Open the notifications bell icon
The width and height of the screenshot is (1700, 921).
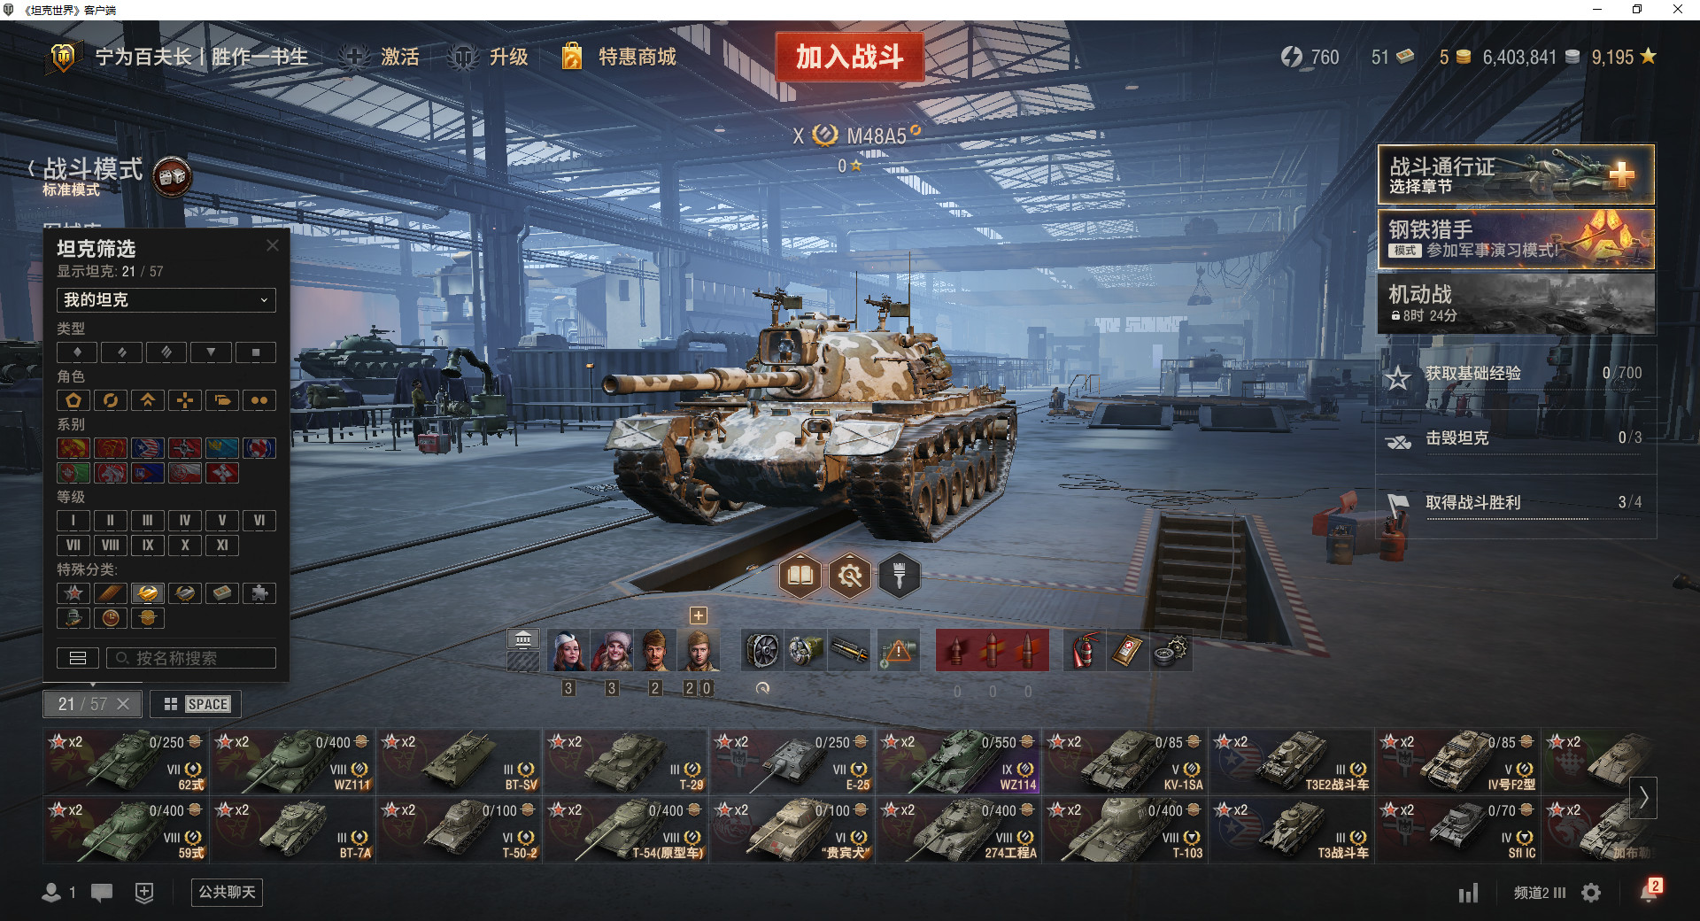pyautogui.click(x=1649, y=892)
